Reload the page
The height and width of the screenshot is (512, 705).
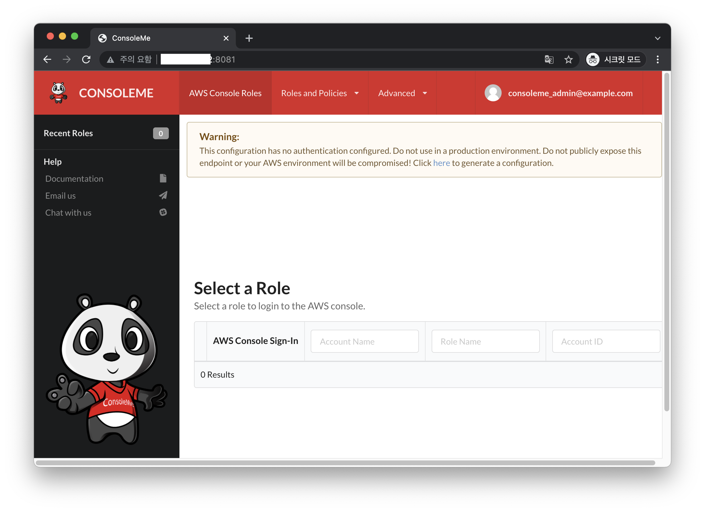(x=86, y=59)
